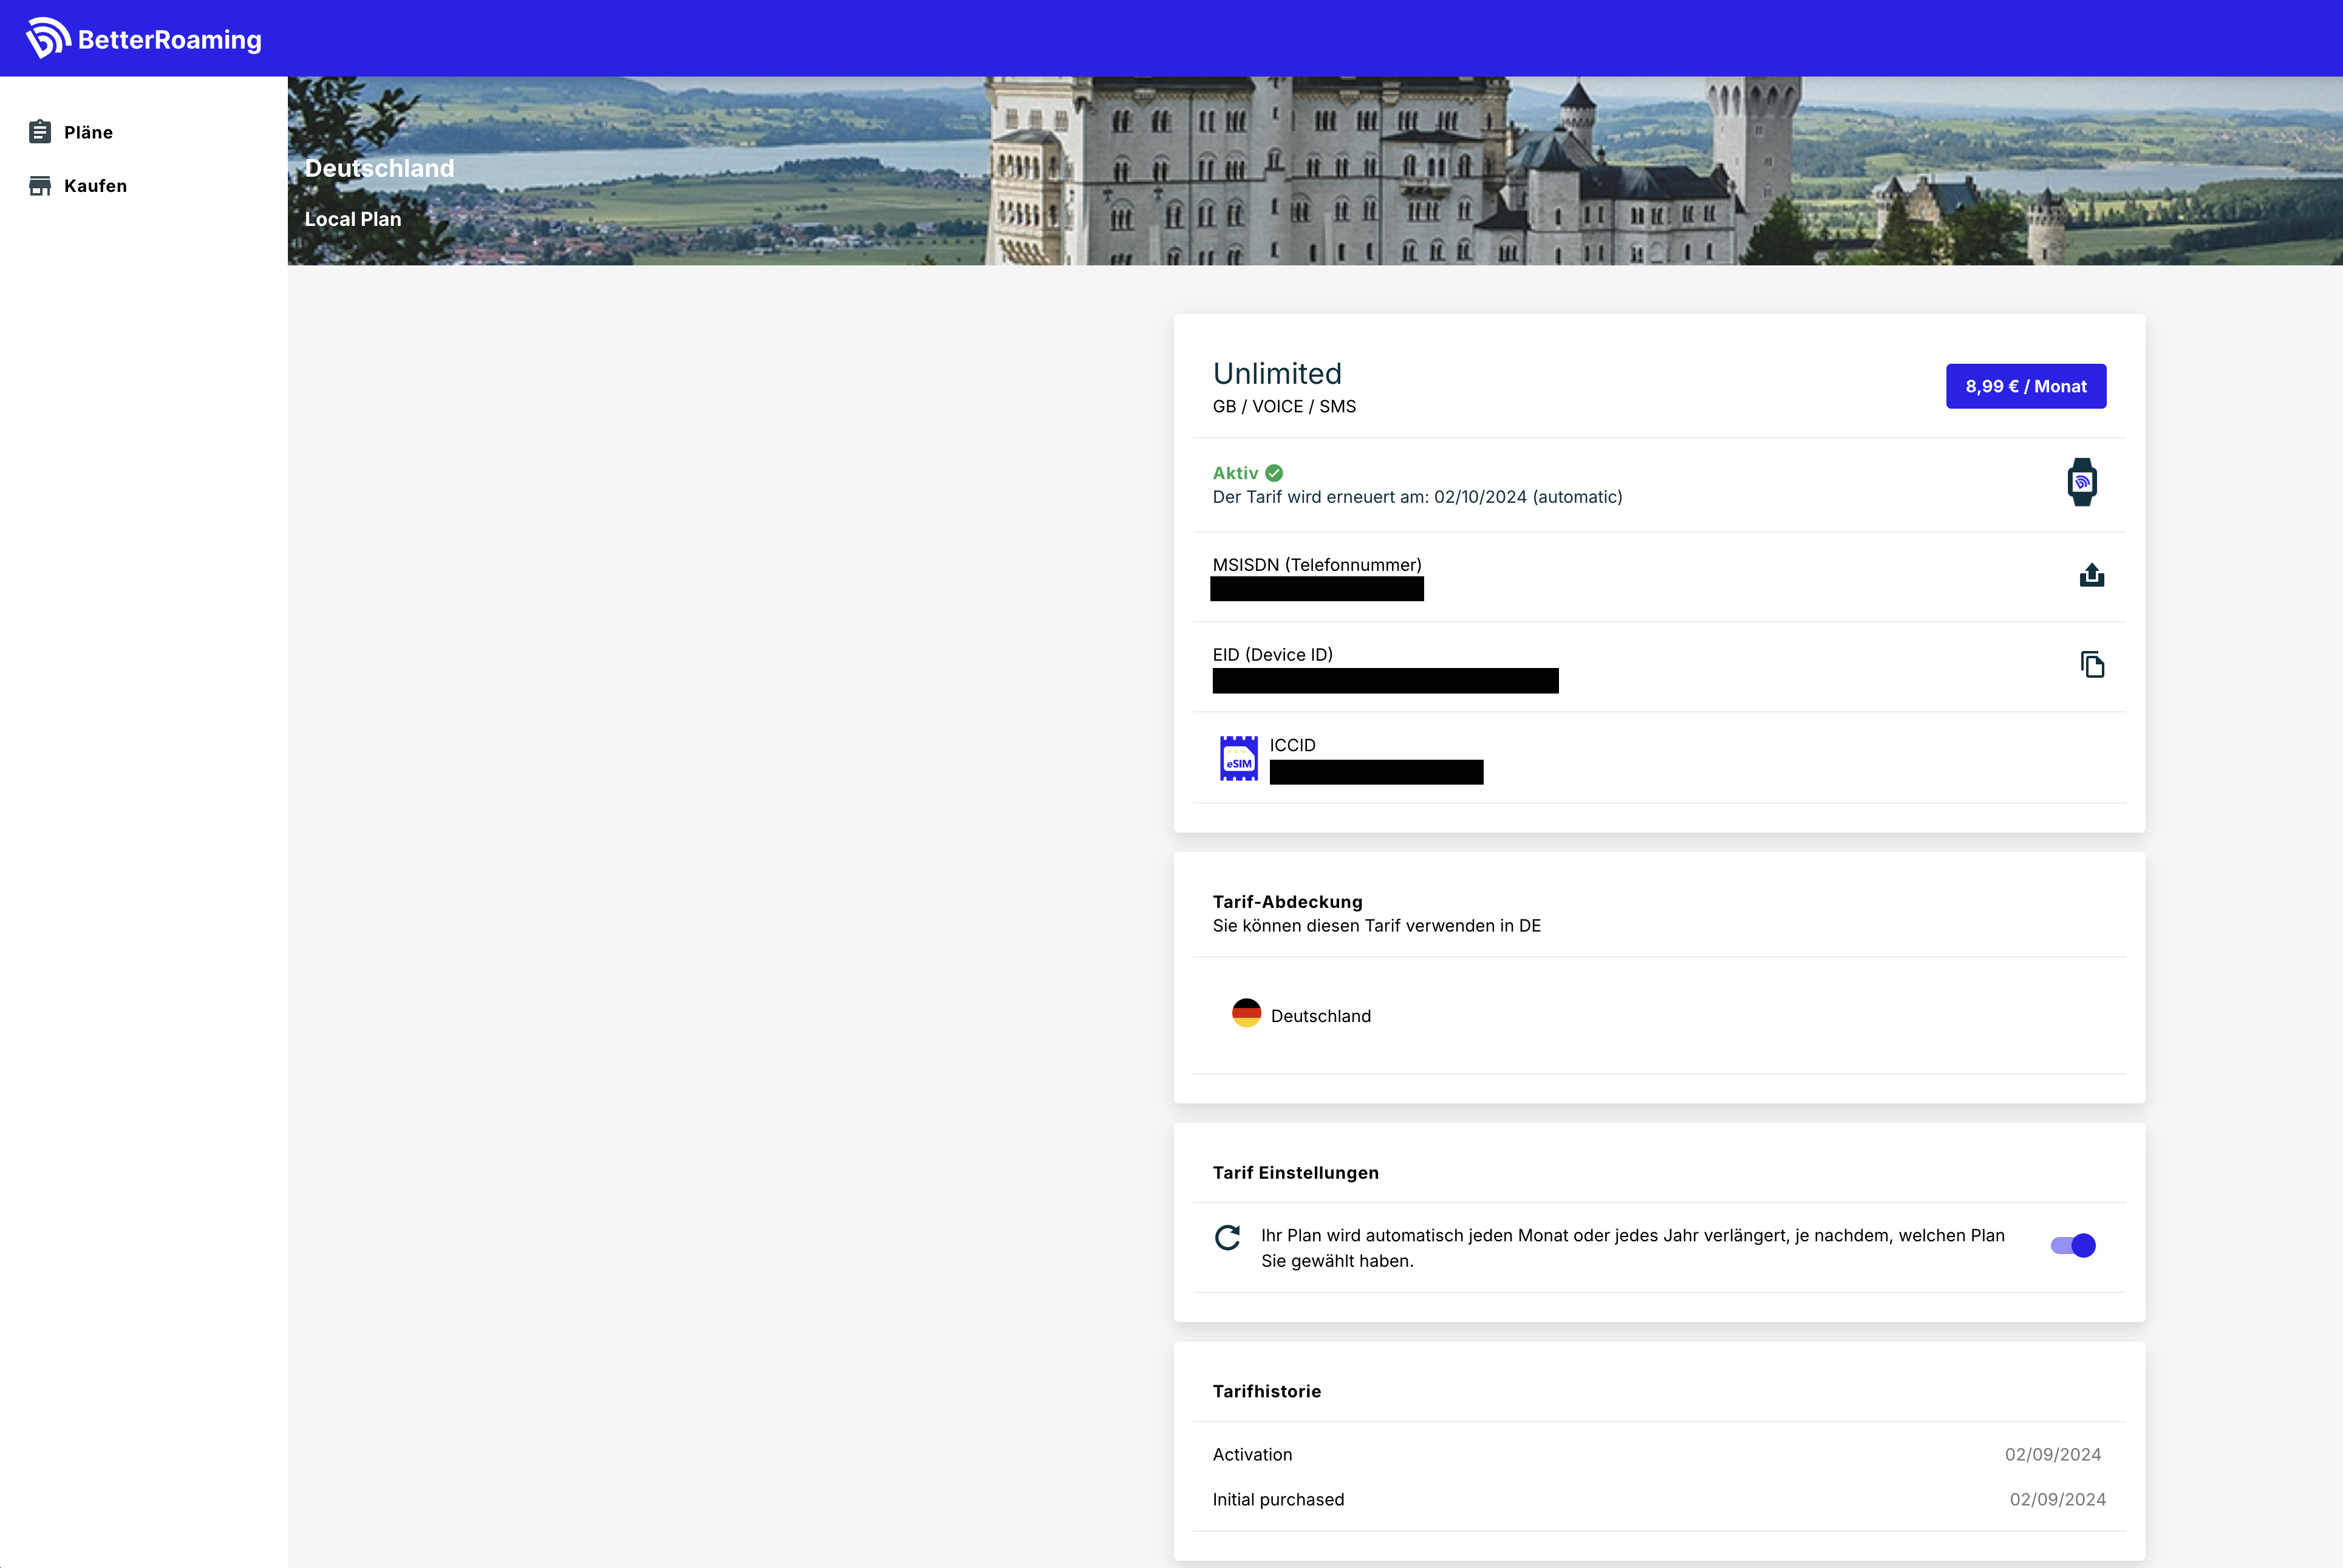Click the BetterRoaming logo icon

(x=47, y=38)
